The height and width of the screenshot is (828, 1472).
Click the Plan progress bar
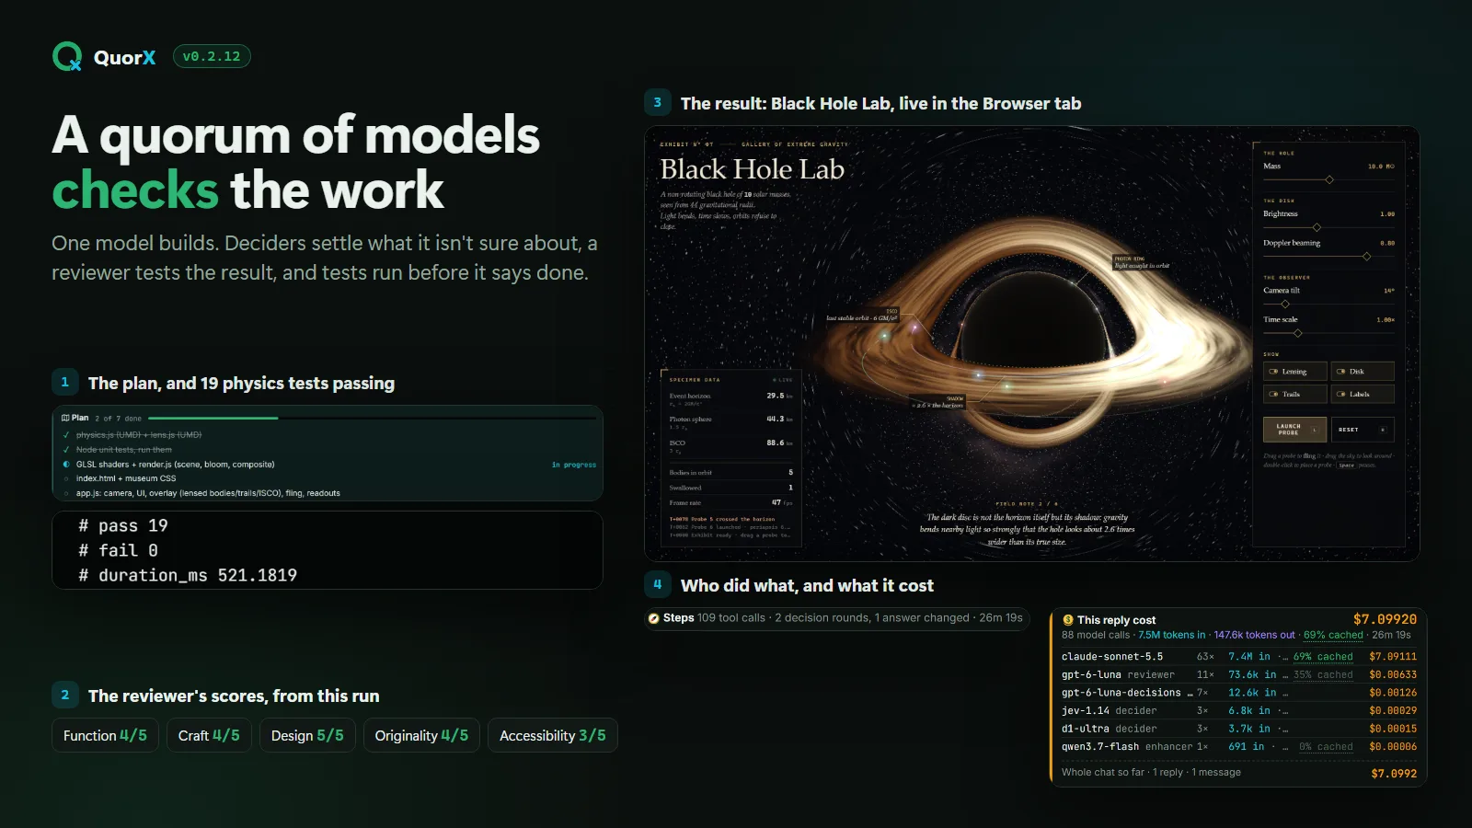coord(374,418)
